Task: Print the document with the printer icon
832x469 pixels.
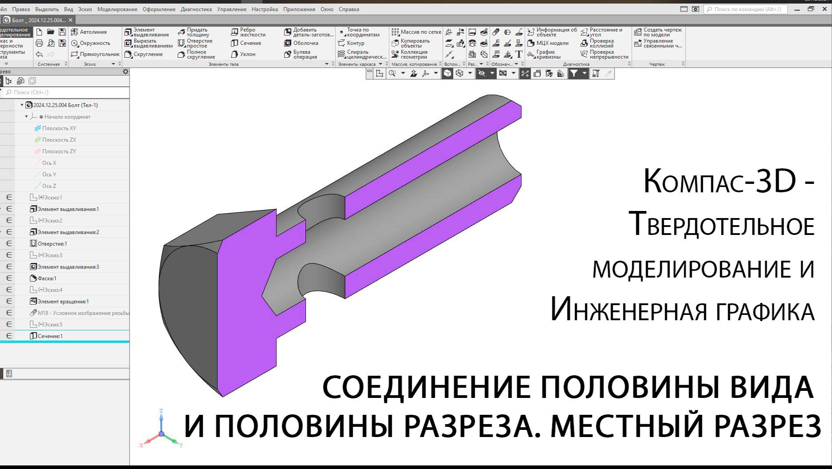Action: coord(39,43)
